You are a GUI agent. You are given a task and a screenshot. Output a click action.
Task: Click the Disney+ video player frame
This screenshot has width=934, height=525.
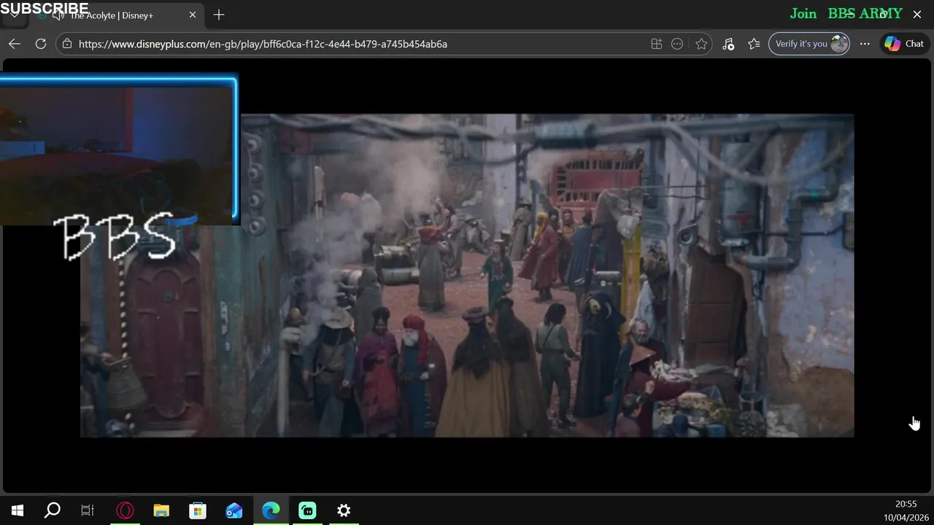click(x=467, y=276)
